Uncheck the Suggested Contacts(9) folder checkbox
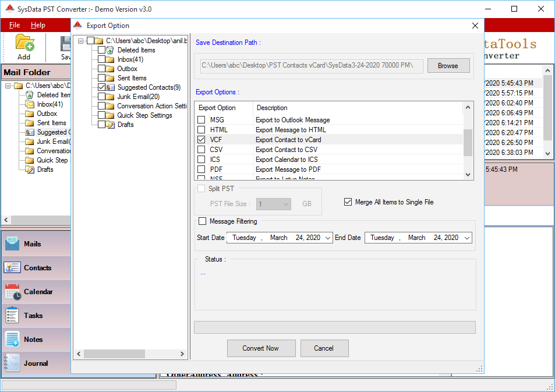 (x=101, y=87)
